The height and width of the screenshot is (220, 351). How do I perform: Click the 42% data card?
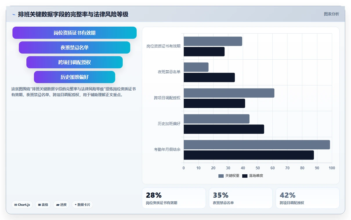click(307, 198)
